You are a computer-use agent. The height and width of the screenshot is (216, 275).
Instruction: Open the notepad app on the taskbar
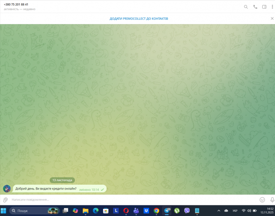(x=197, y=211)
